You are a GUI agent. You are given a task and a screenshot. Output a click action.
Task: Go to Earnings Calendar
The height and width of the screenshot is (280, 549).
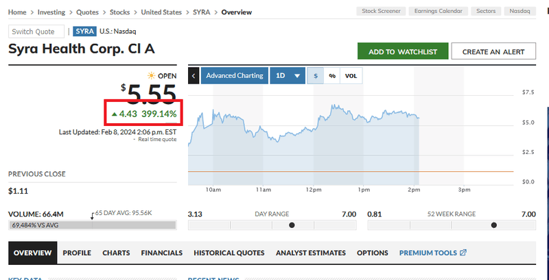click(439, 12)
